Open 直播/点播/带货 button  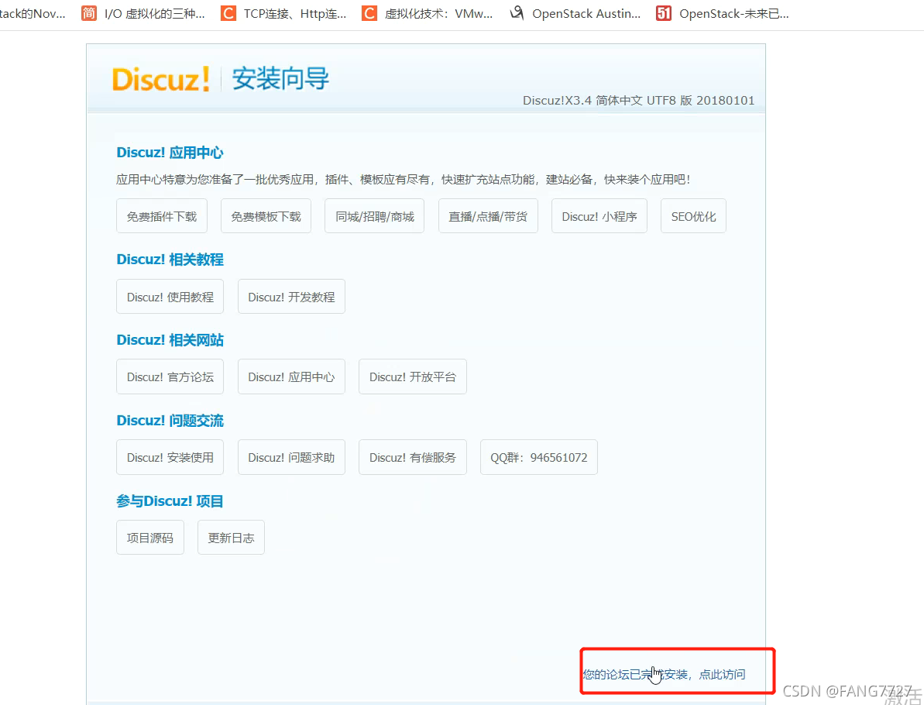coord(488,216)
